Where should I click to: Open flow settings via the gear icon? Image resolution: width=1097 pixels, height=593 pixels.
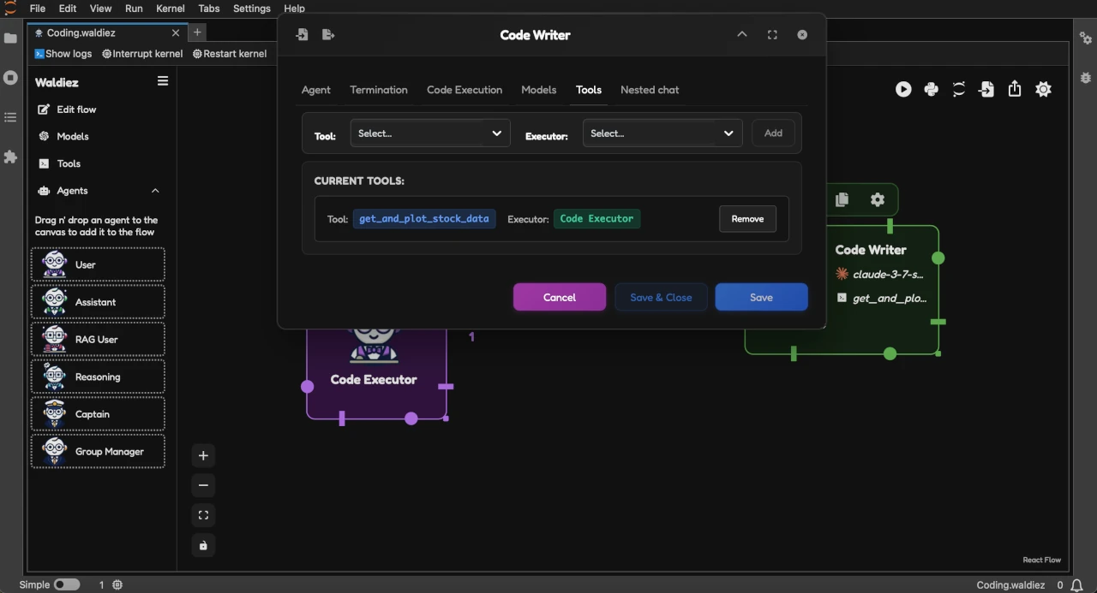click(1043, 89)
